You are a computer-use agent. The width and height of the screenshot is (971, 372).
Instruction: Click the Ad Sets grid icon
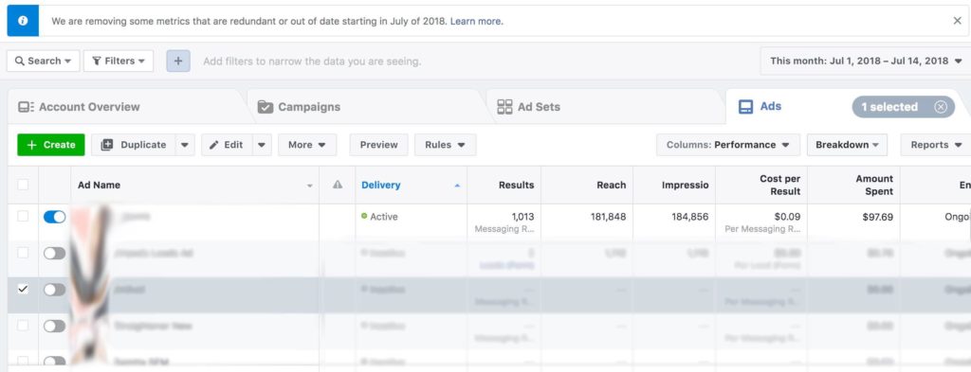[x=504, y=107]
